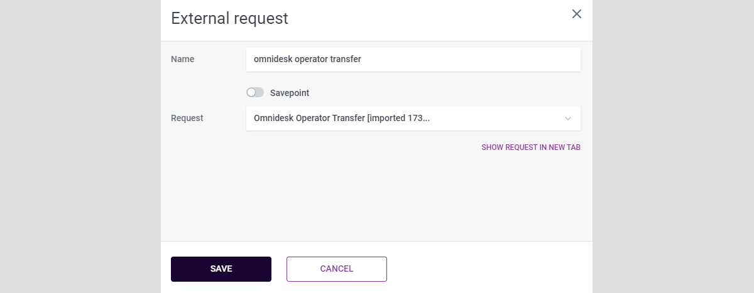The height and width of the screenshot is (293, 754).
Task: Click empty footer area right of Cancel
Action: tap(490, 269)
